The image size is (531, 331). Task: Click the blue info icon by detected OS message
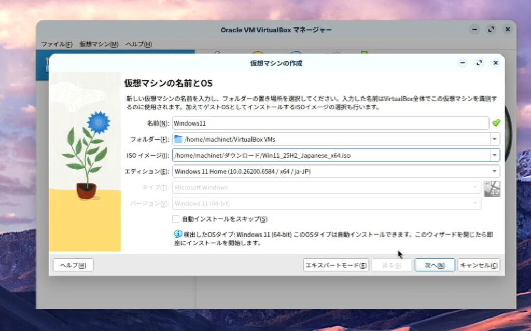[177, 234]
